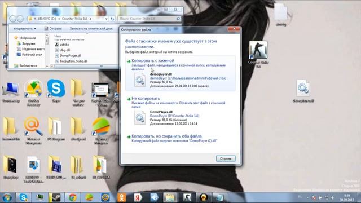Viewport: 361px width, 203px height.
Task: Click Windows Explorer icon in taskbar
Action: click(170, 198)
